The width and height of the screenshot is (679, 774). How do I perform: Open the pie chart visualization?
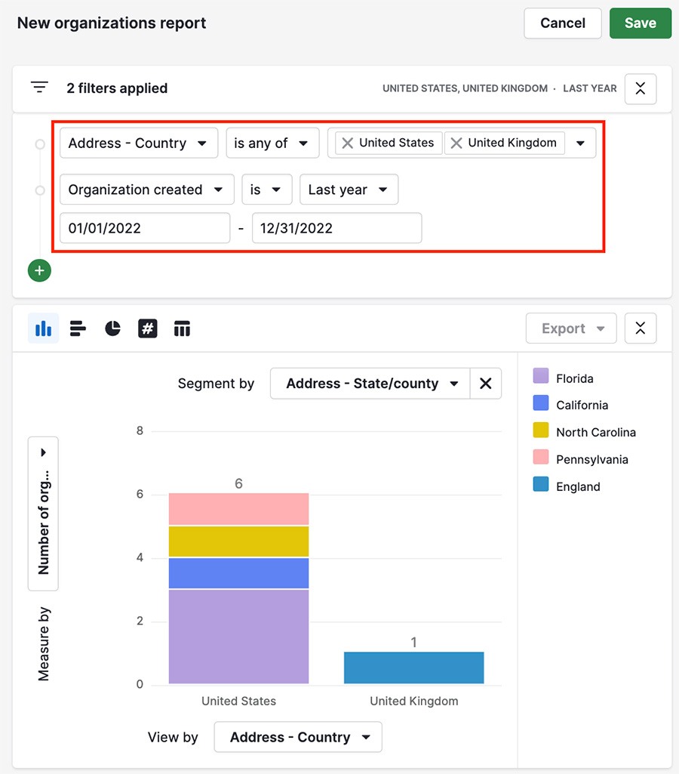pos(112,328)
